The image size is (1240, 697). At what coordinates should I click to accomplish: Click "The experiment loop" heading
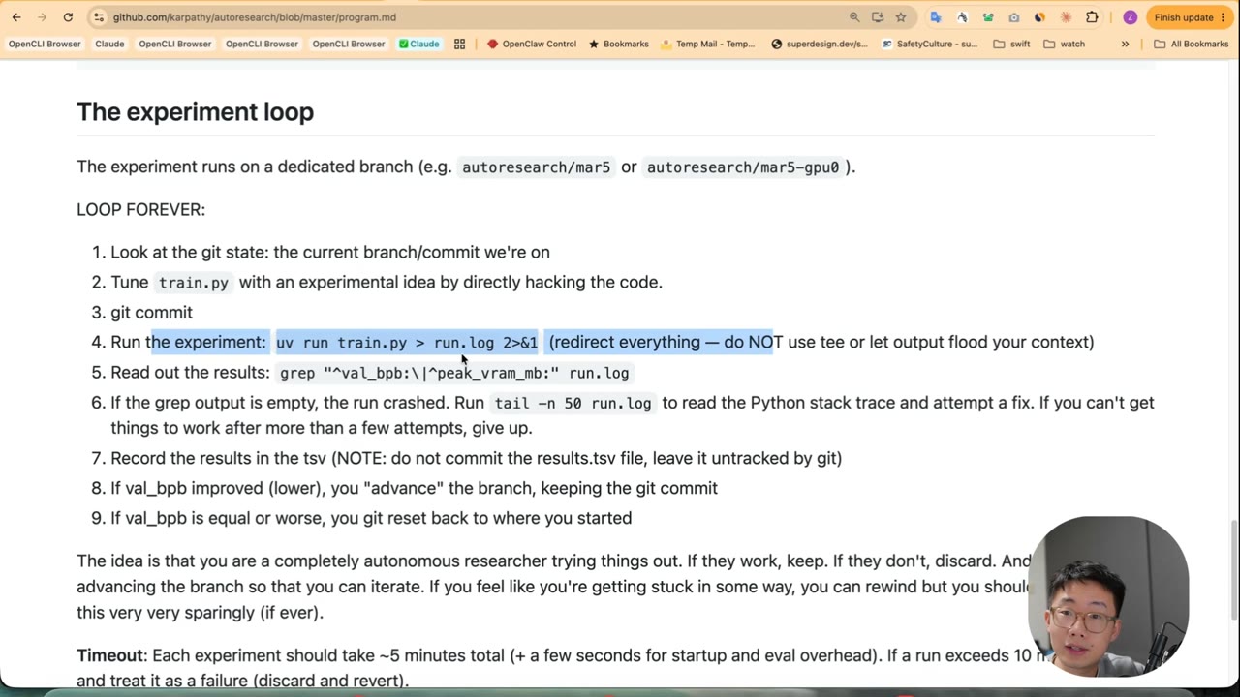[195, 111]
